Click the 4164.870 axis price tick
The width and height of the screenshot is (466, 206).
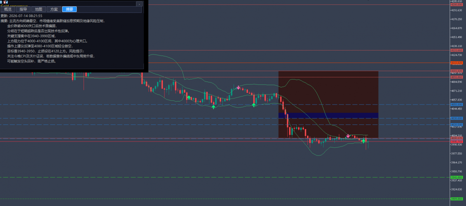457,28
